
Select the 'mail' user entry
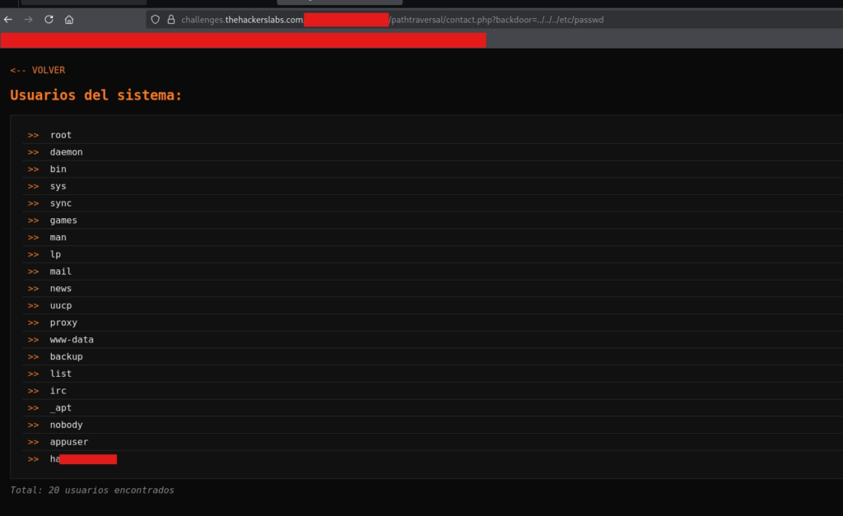(61, 272)
